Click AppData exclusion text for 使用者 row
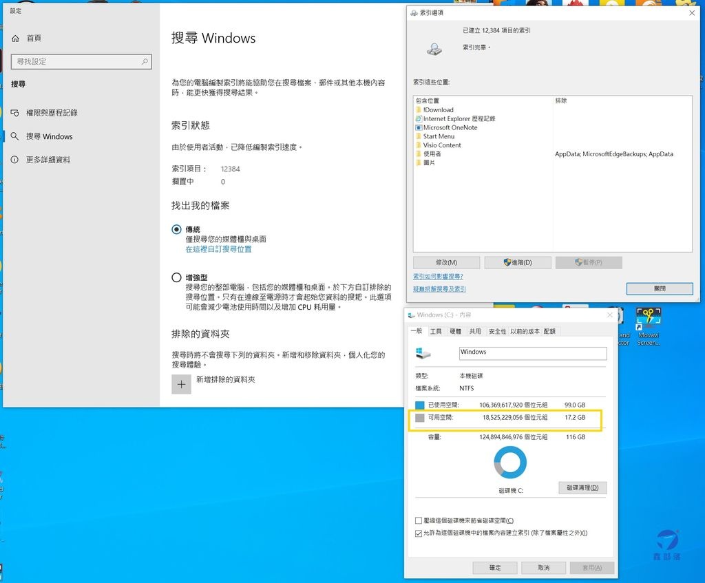The image size is (705, 583). [x=613, y=153]
